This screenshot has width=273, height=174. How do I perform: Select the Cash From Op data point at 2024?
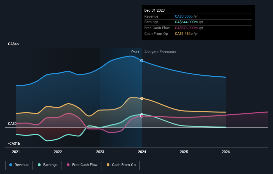pos(142,98)
